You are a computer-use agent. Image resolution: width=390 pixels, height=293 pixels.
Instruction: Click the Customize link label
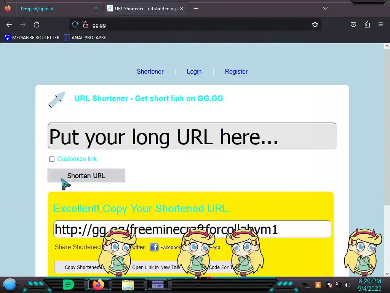point(77,159)
